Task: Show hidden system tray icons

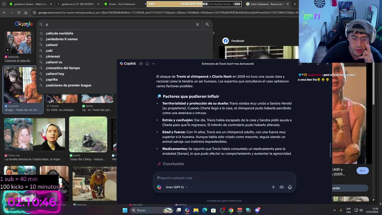Action: point(334,210)
